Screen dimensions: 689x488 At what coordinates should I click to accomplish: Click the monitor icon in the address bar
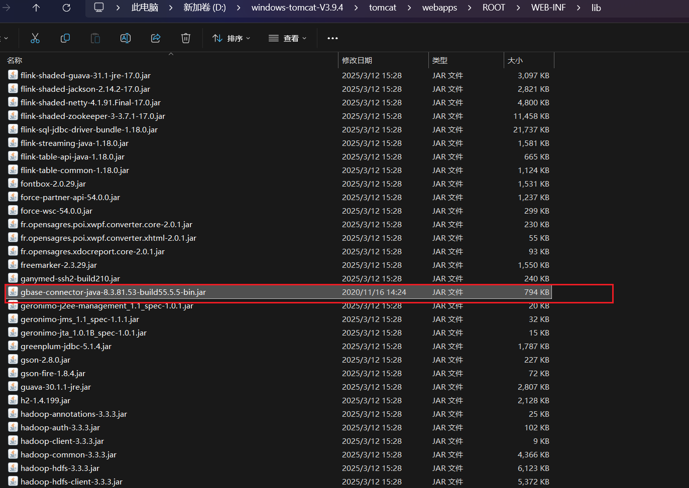pyautogui.click(x=99, y=8)
